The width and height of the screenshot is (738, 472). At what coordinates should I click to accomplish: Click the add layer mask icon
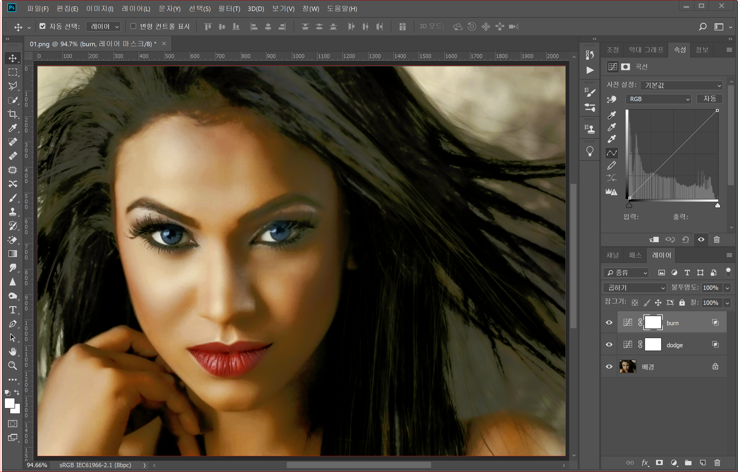659,463
